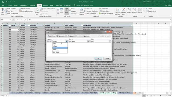Click Reapply filter
The width and height of the screenshot is (172, 97).
point(73,11)
